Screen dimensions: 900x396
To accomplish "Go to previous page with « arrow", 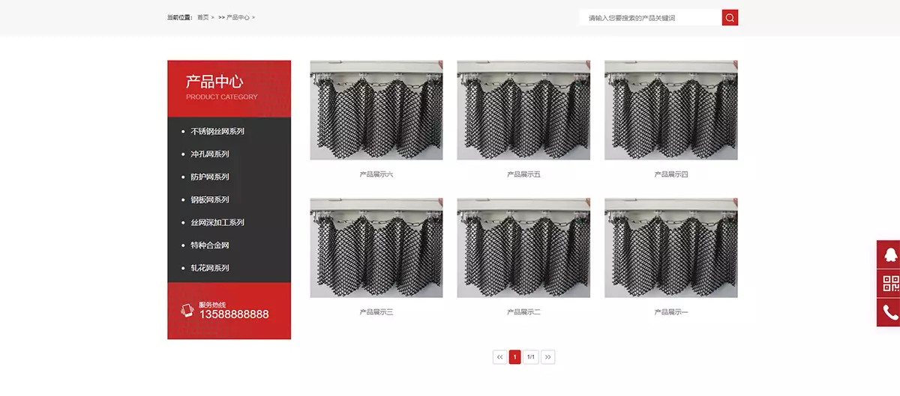I will pyautogui.click(x=500, y=357).
